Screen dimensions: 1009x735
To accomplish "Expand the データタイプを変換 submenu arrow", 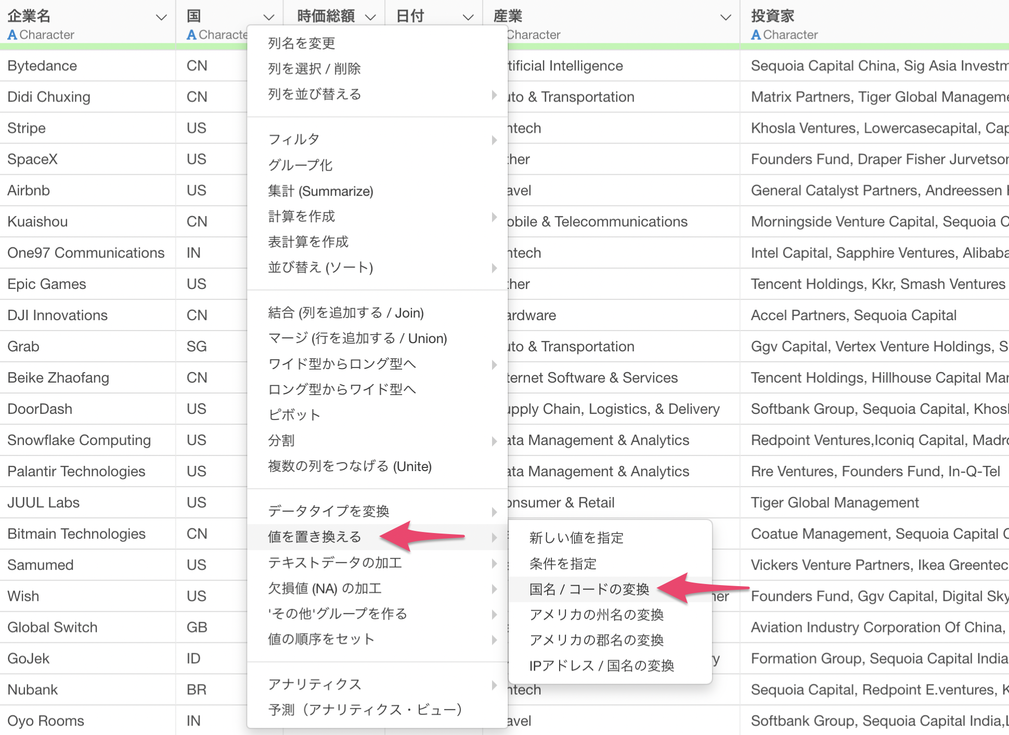I will 494,512.
